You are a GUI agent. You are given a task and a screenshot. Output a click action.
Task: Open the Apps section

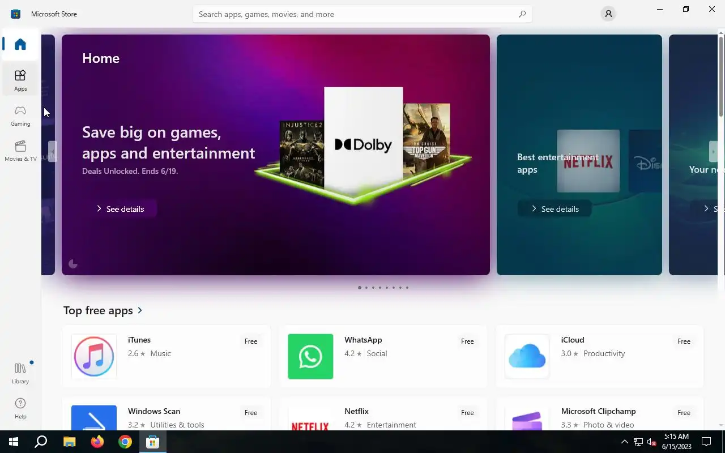pyautogui.click(x=20, y=80)
